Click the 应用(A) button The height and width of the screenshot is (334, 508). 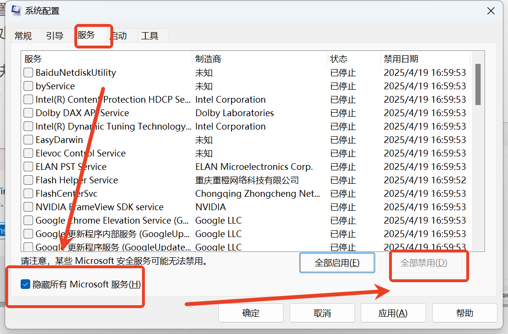pos(393,313)
